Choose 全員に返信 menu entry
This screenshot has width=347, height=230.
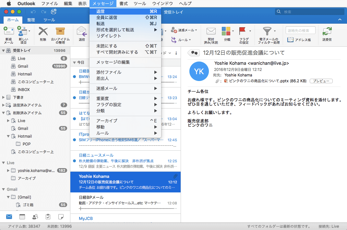pos(125,17)
